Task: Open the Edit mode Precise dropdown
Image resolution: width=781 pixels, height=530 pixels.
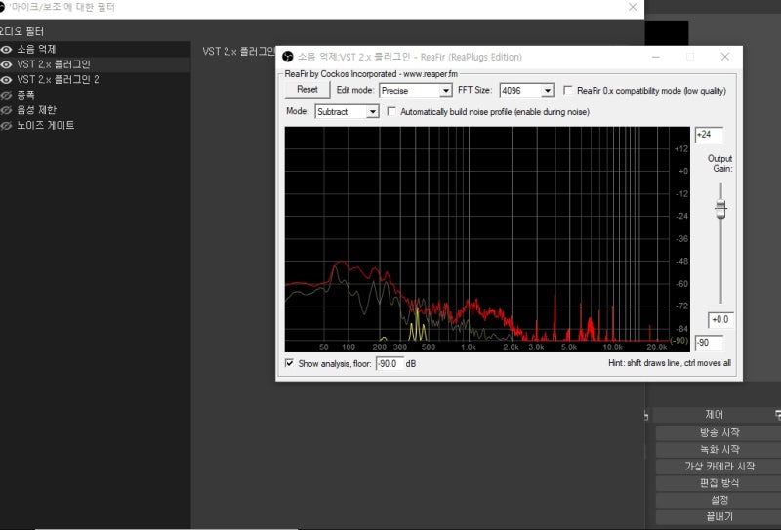Action: (416, 91)
